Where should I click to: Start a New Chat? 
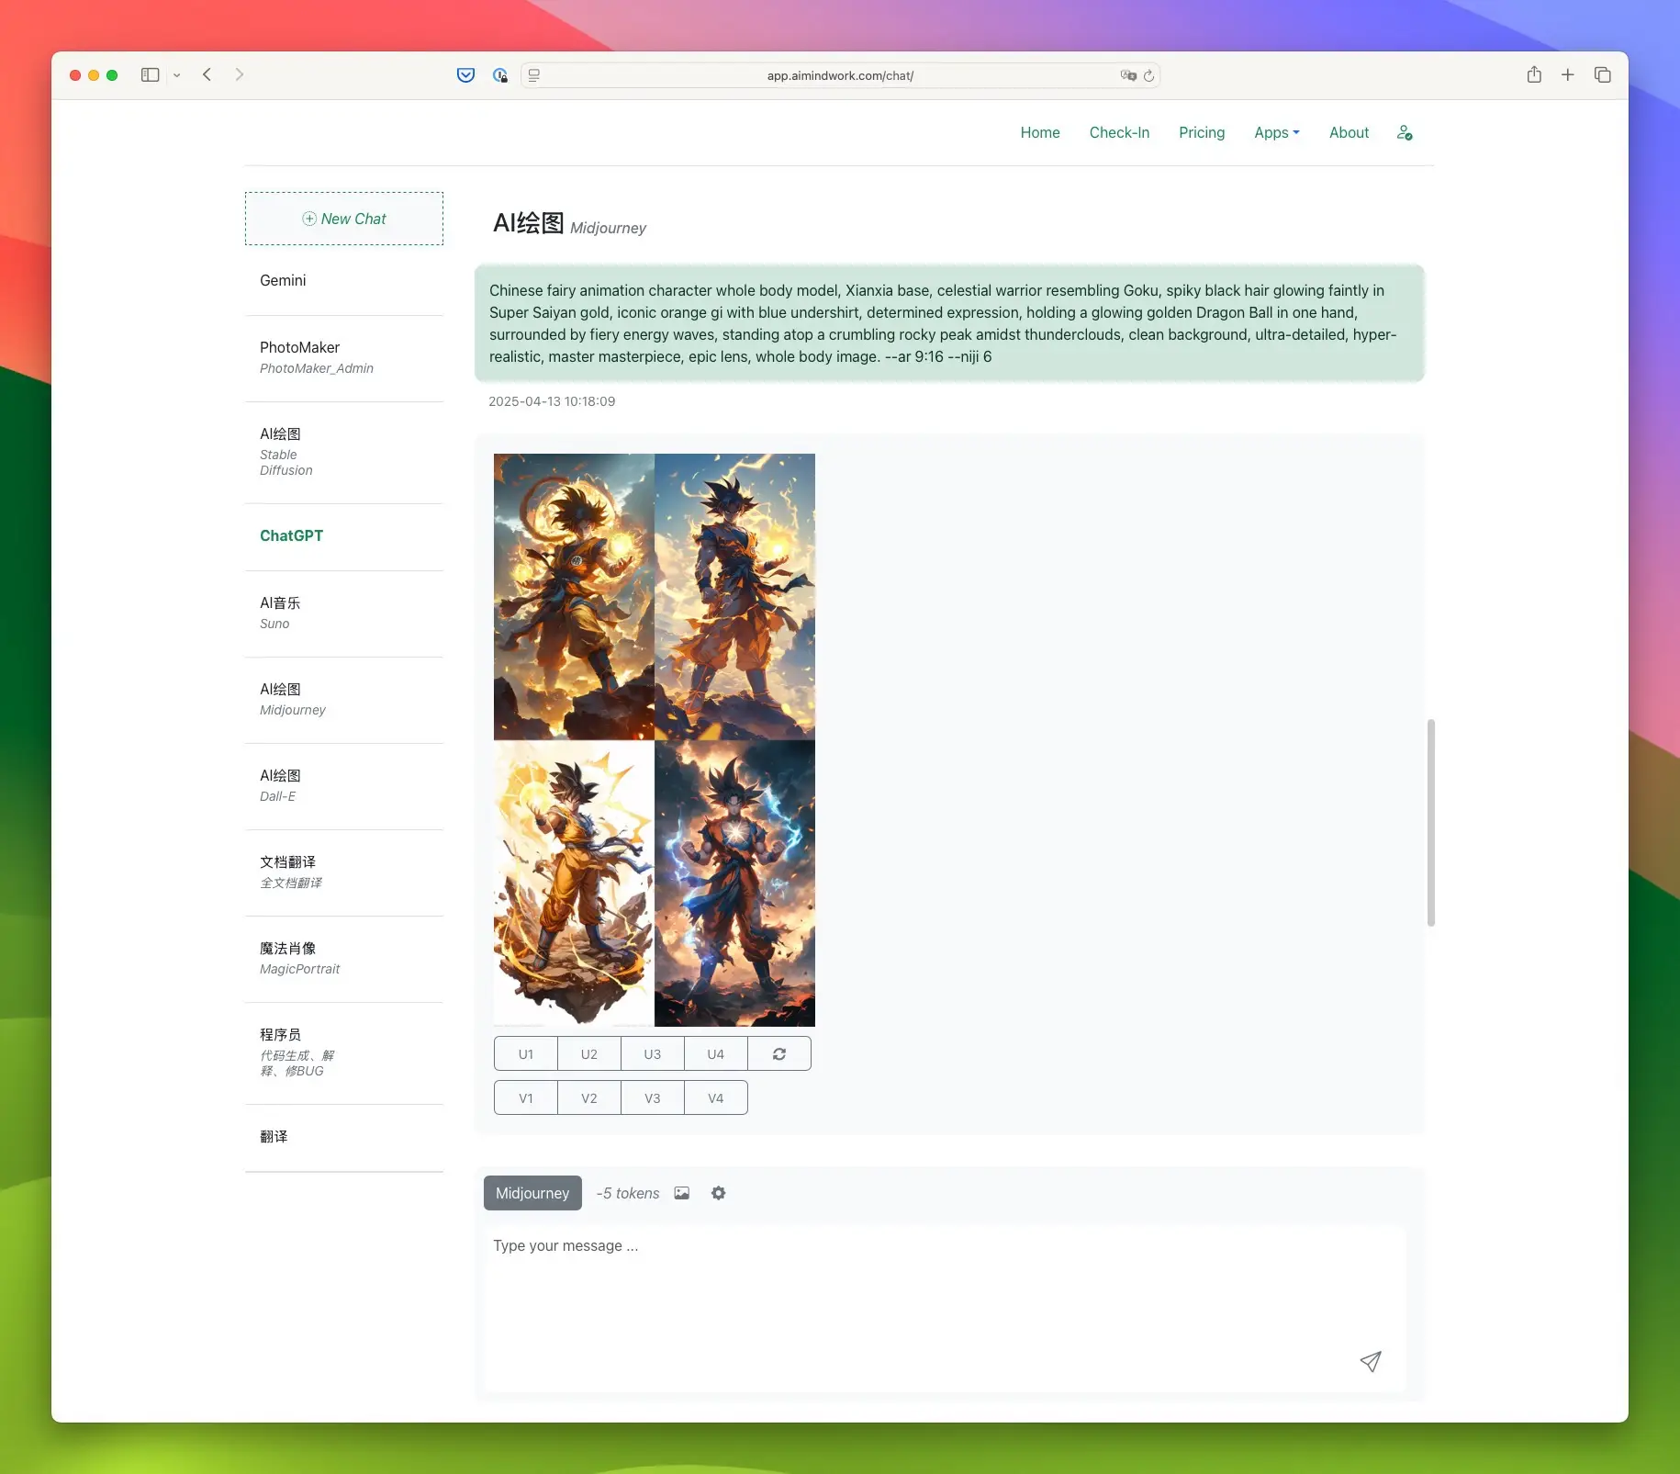click(x=344, y=219)
